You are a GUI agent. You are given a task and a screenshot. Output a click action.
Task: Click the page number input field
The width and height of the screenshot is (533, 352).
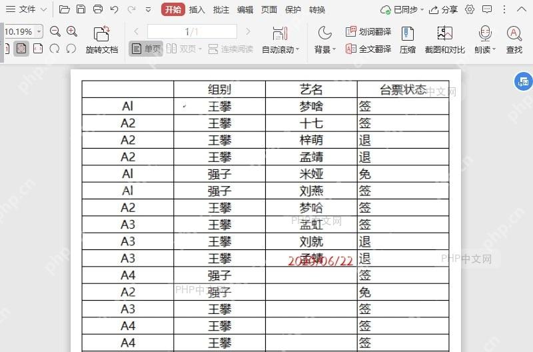pyautogui.click(x=192, y=31)
